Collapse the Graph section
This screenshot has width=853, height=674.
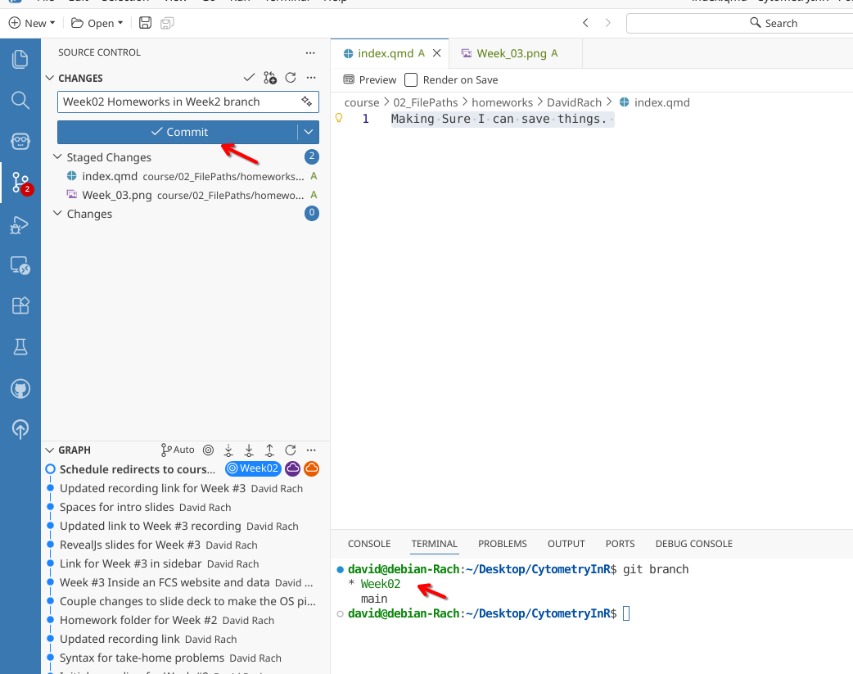pyautogui.click(x=50, y=450)
